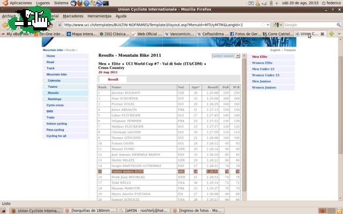This screenshot has width=343, height=214.
Task: Click the Google search input field
Action: pyautogui.click(x=310, y=25)
